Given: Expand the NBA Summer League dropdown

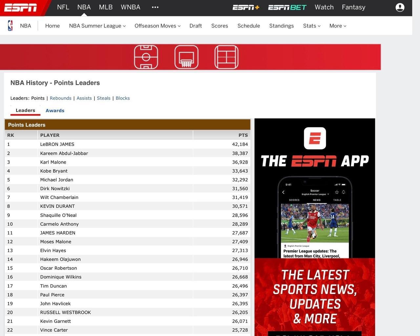Looking at the screenshot, I should tap(97, 26).
